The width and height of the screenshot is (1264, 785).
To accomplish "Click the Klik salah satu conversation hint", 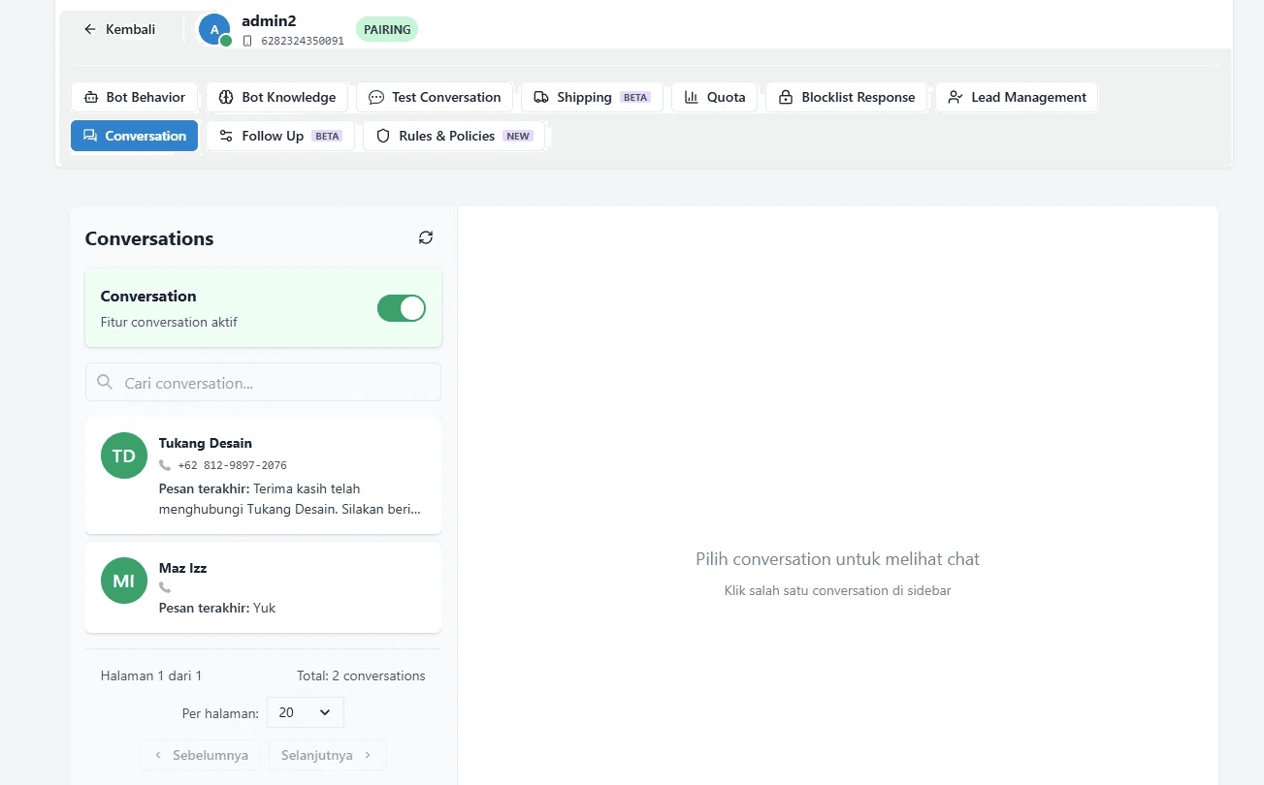I will tap(837, 590).
